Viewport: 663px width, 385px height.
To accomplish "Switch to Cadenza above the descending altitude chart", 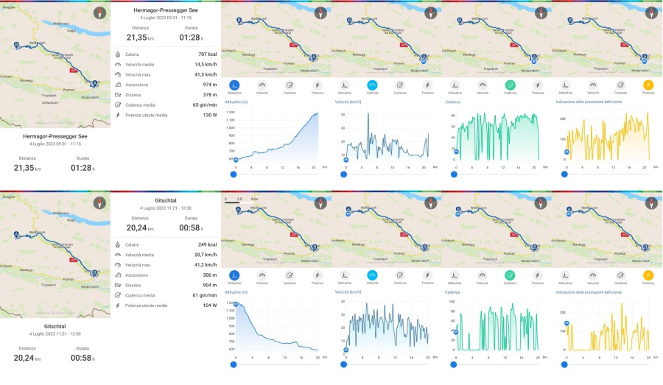I will 290,275.
